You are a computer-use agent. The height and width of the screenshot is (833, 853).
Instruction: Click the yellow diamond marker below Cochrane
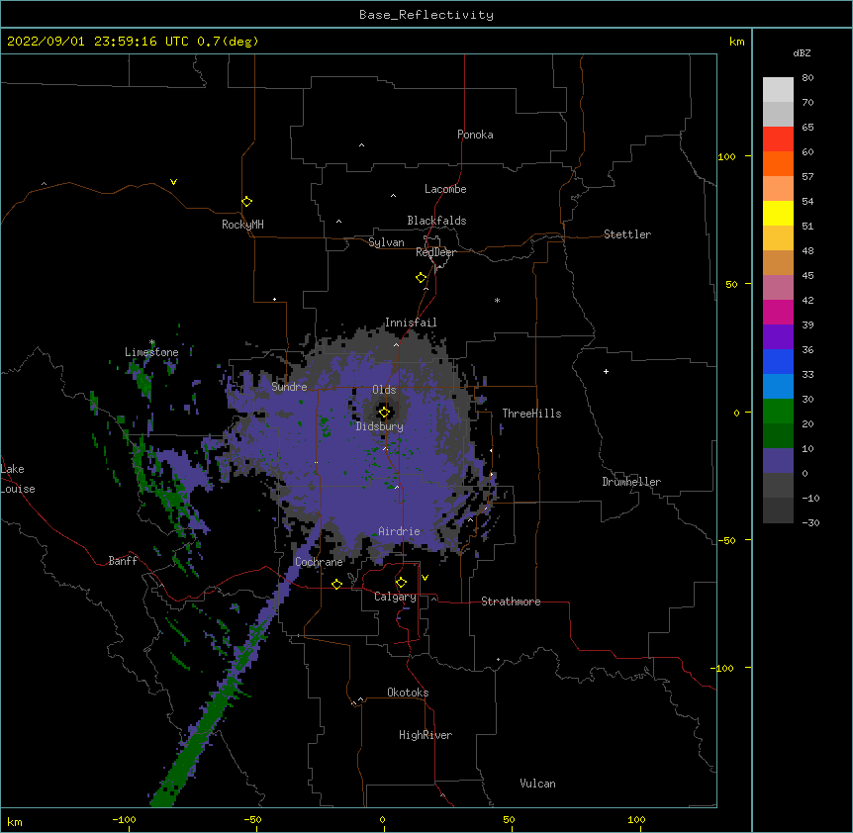coord(336,584)
